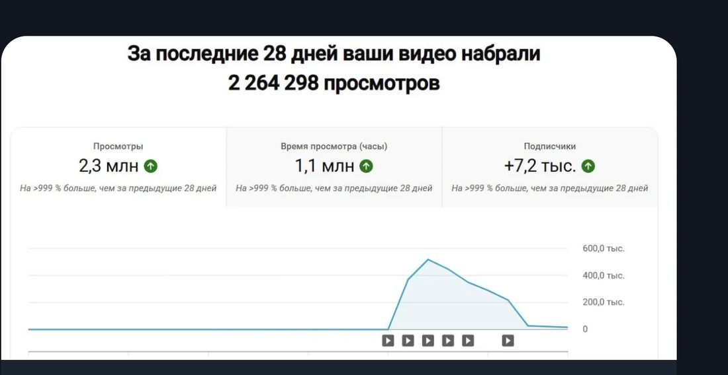This screenshot has height=375, width=728.
Task: Click the 1,1 млн watch time value
Action: coord(324,166)
